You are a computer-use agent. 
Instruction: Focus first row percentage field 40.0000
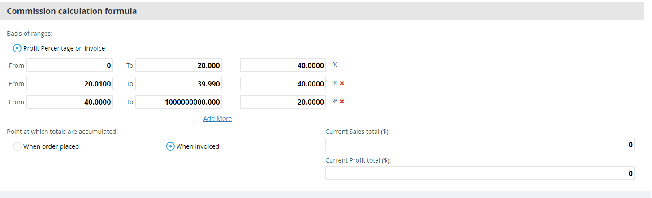[283, 65]
